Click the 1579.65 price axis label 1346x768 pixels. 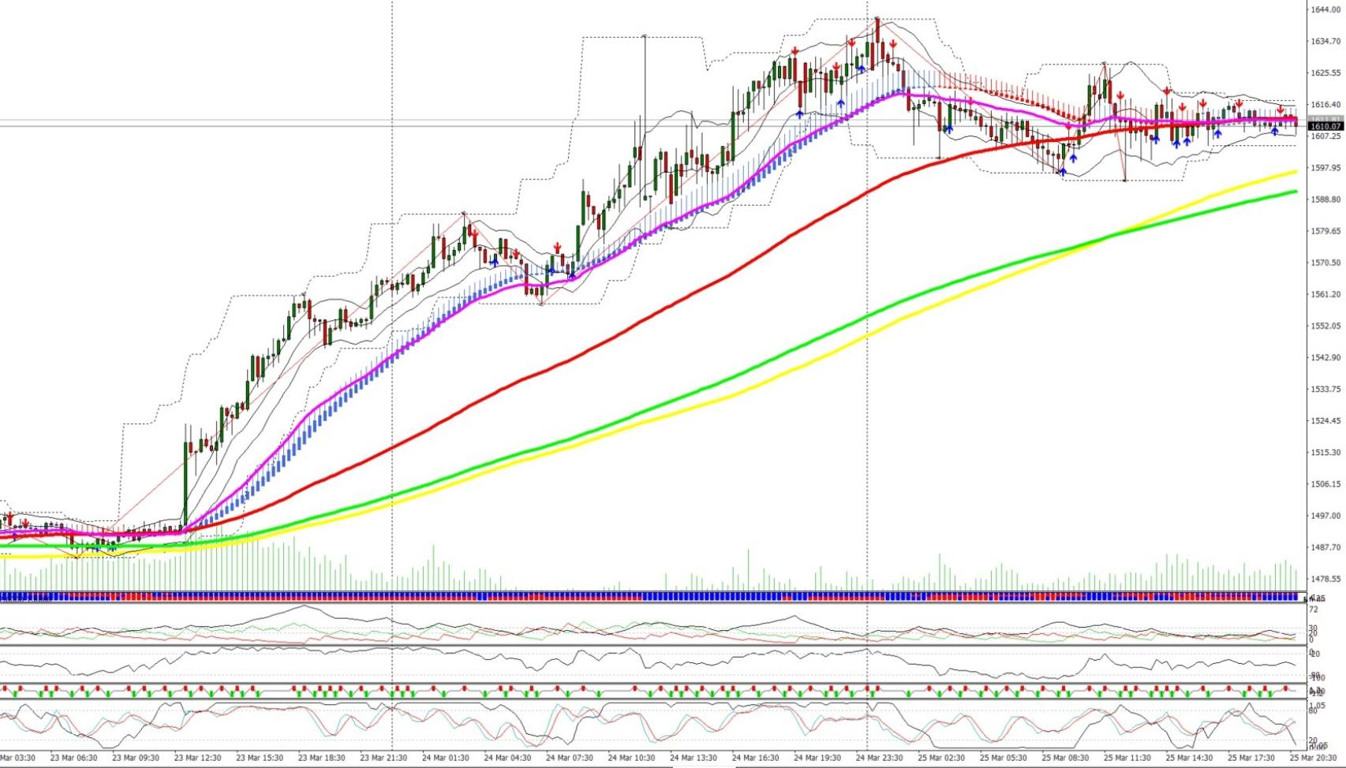(x=1325, y=231)
